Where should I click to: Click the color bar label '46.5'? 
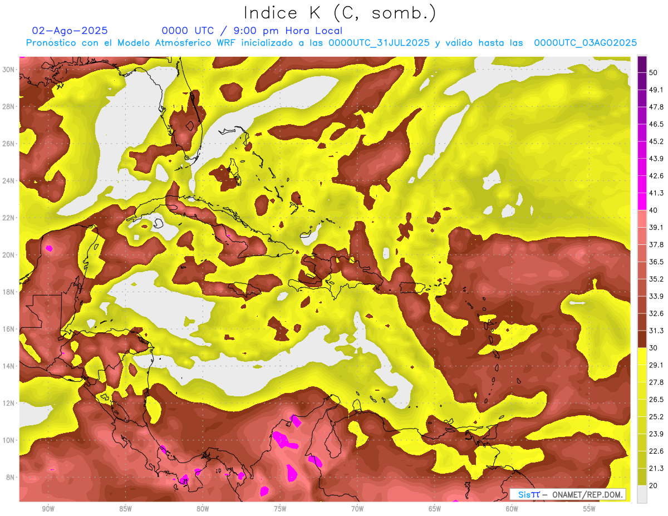[656, 124]
